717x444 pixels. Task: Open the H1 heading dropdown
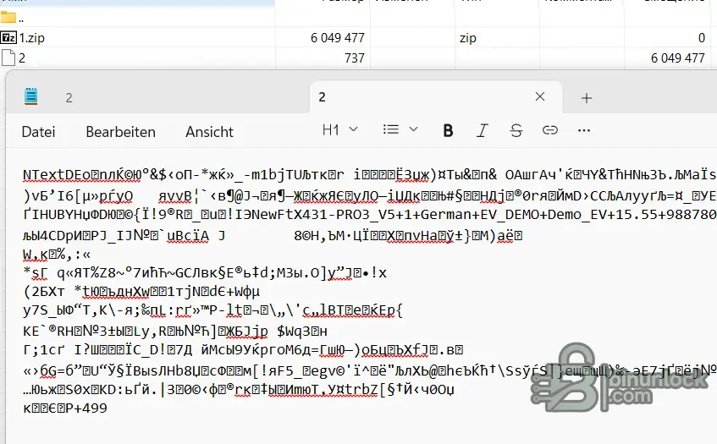(x=339, y=130)
